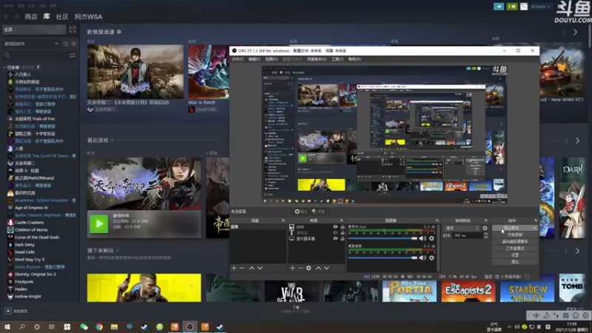Open OBS 工具(T) menu
Screen dimensions: 592x333
[337, 59]
